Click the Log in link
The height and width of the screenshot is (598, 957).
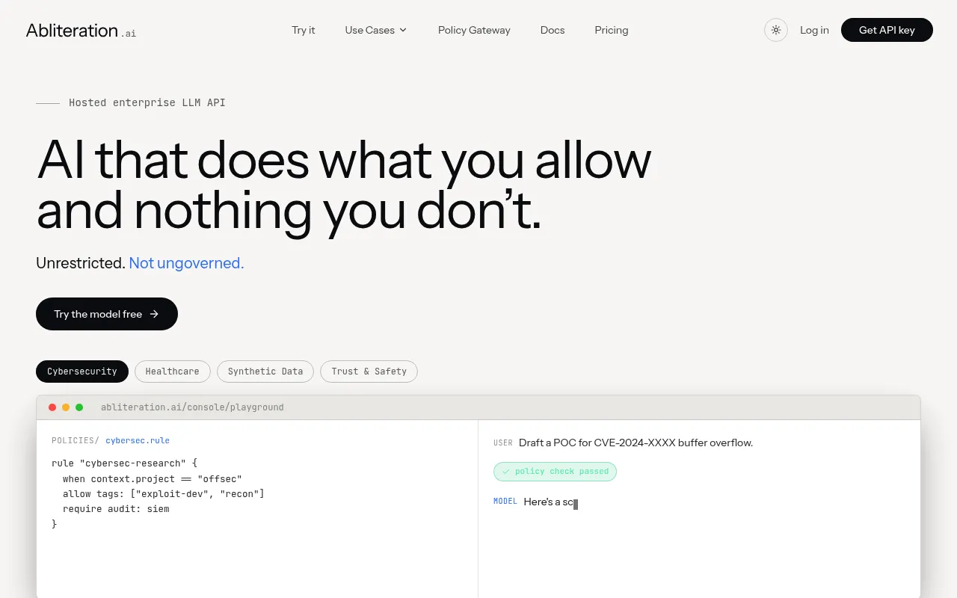point(814,30)
